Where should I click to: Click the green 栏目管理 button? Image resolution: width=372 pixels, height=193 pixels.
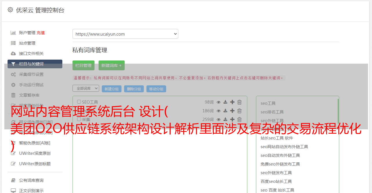click(x=84, y=65)
